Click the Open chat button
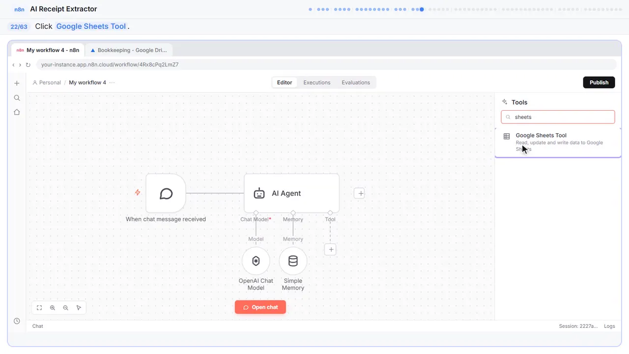 pos(260,307)
